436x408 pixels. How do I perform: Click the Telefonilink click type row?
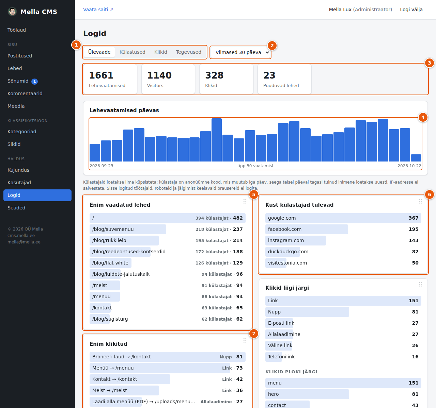[x=343, y=357]
